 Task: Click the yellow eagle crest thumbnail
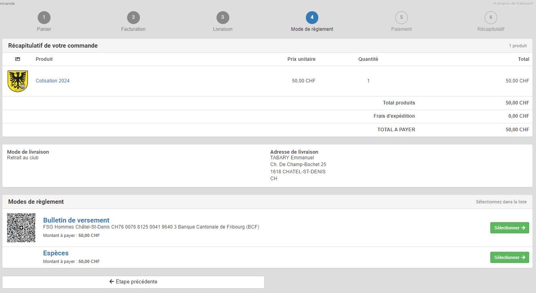18,81
